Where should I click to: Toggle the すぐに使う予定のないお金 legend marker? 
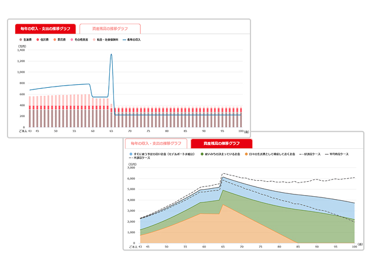pyautogui.click(x=131, y=154)
